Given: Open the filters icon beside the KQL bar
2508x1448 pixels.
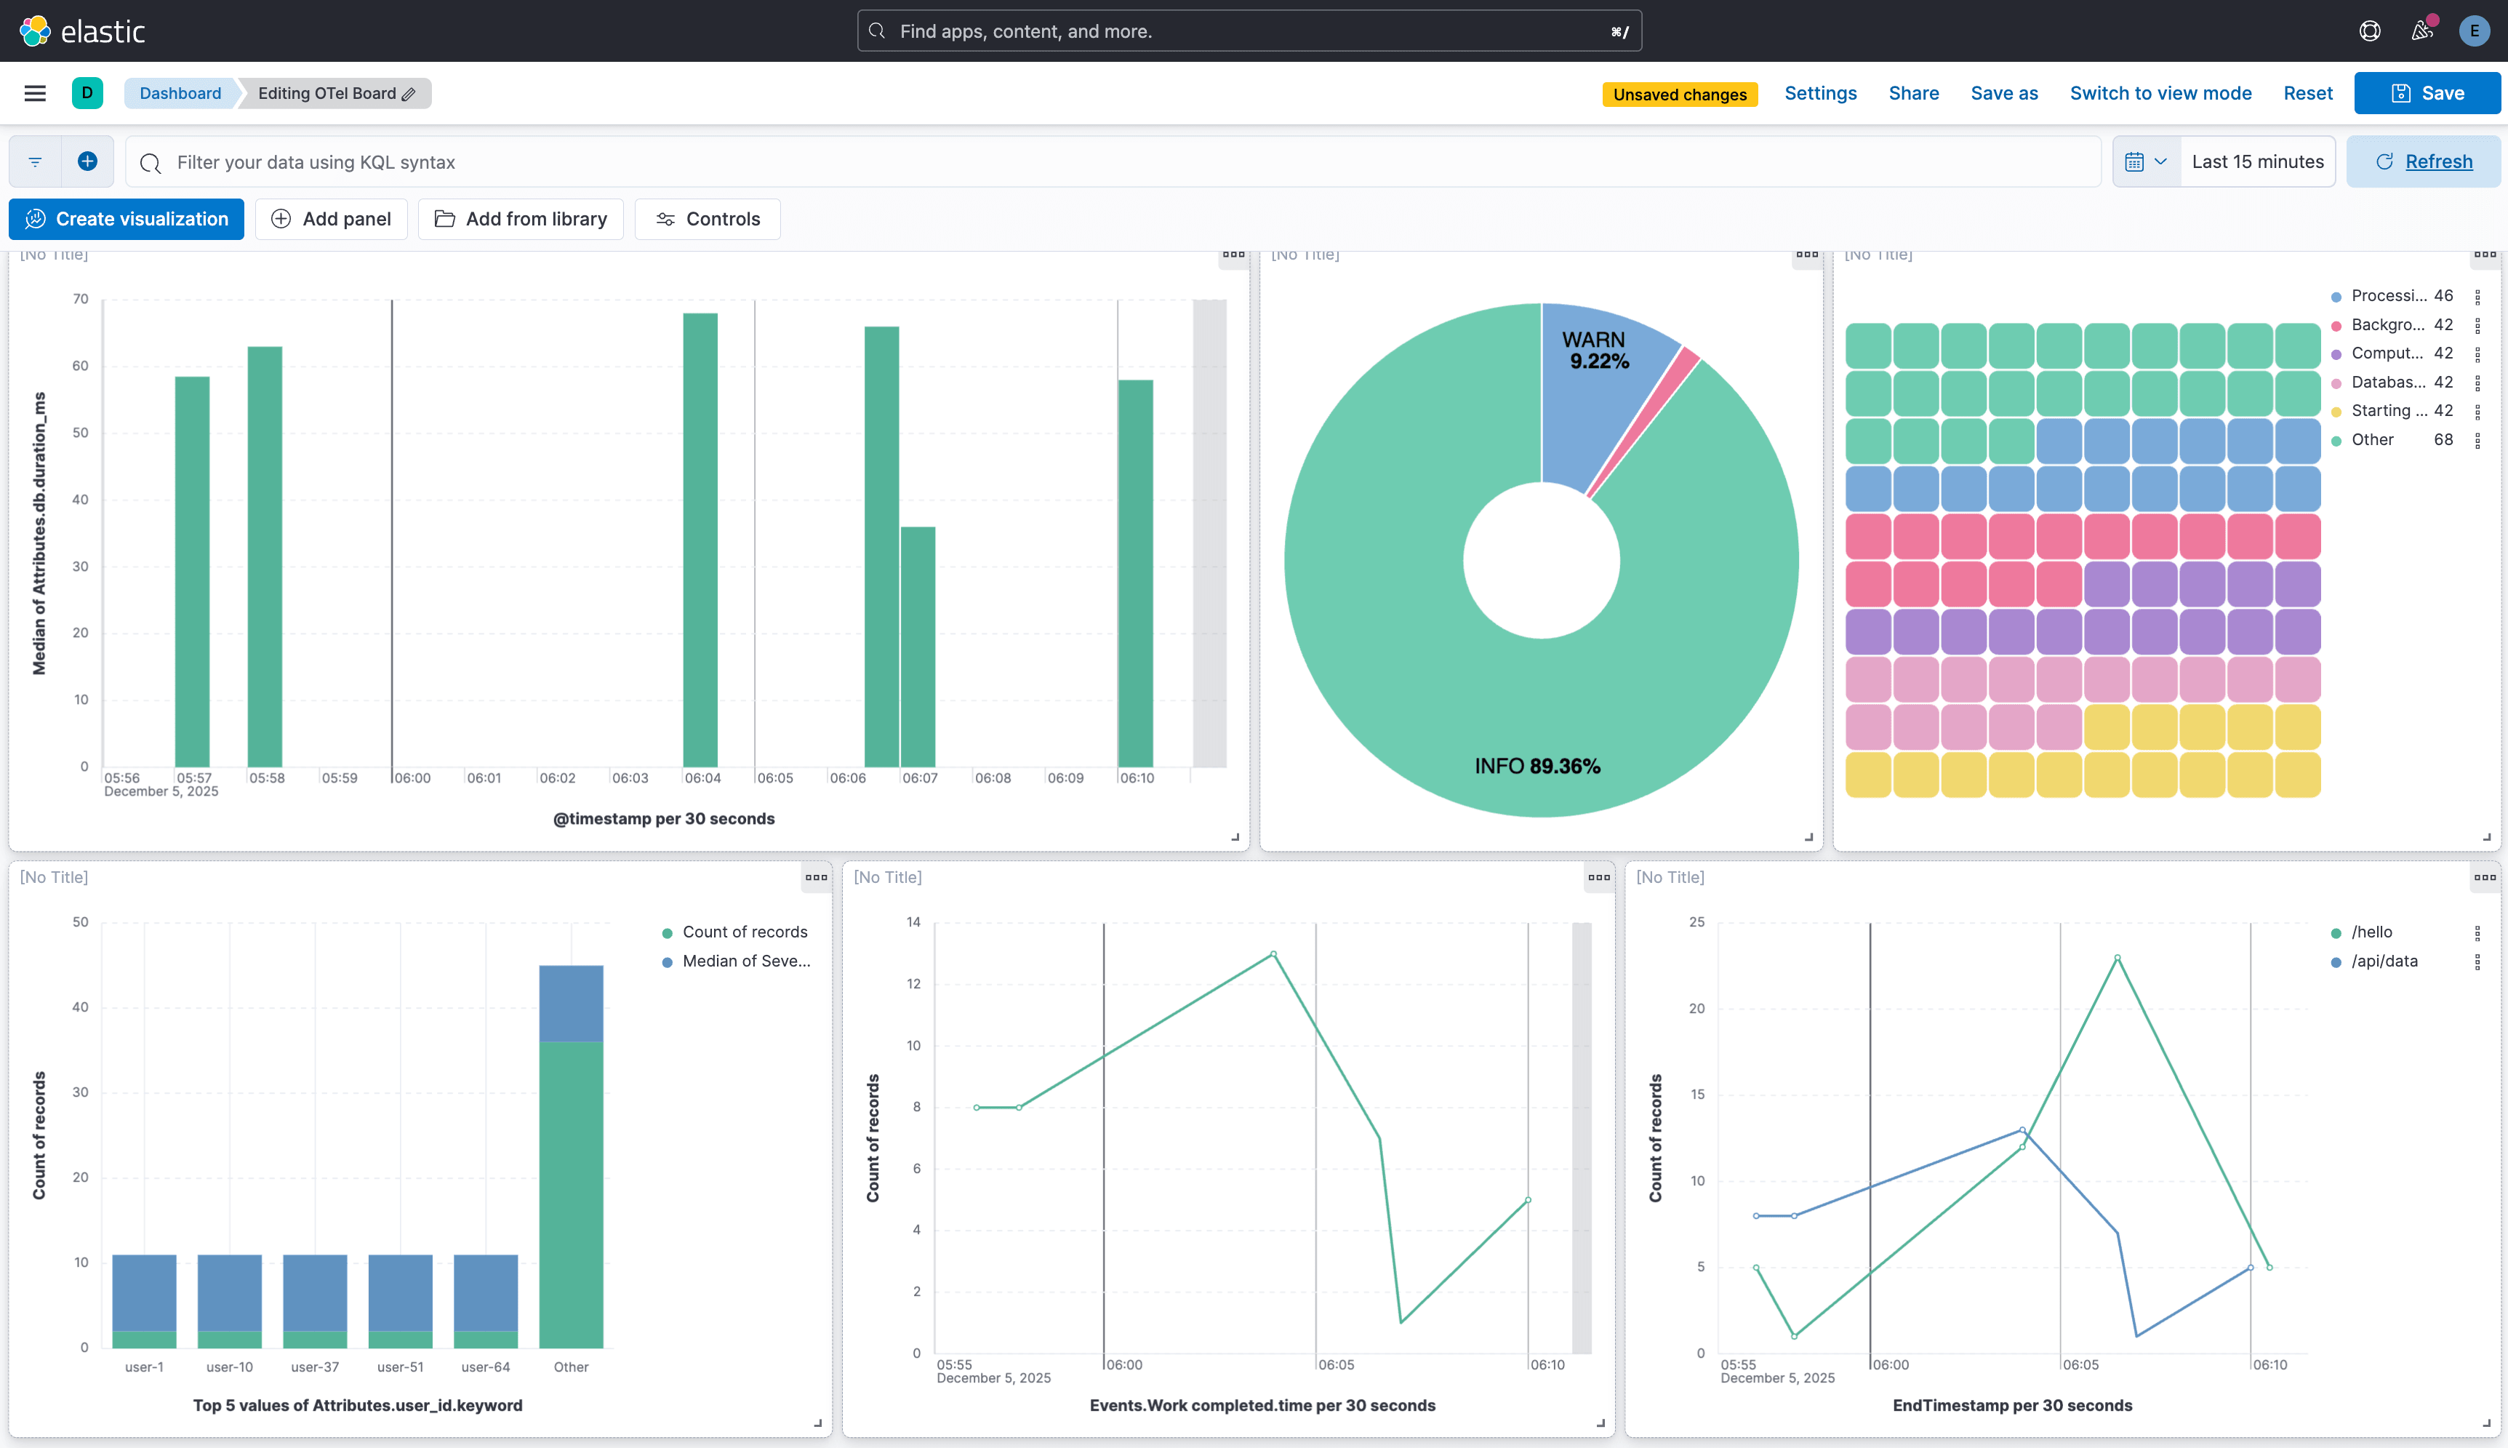Looking at the screenshot, I should (35, 161).
